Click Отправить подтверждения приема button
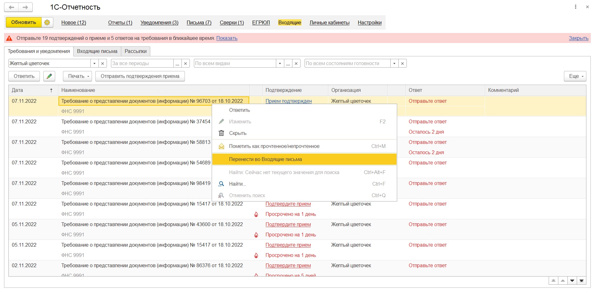 (x=140, y=76)
